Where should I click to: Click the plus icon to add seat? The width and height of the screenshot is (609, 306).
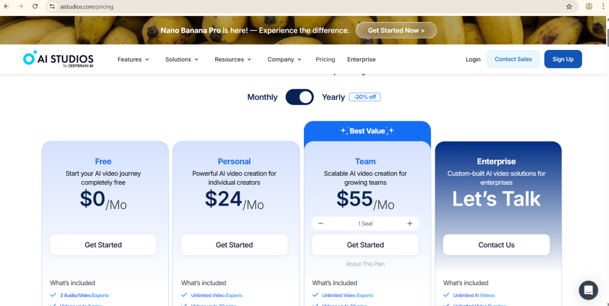(x=410, y=223)
